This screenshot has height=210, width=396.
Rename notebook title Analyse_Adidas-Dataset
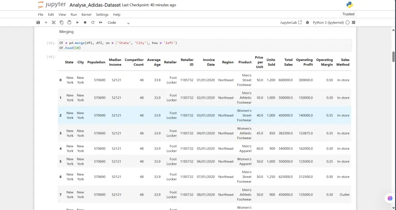point(95,5)
